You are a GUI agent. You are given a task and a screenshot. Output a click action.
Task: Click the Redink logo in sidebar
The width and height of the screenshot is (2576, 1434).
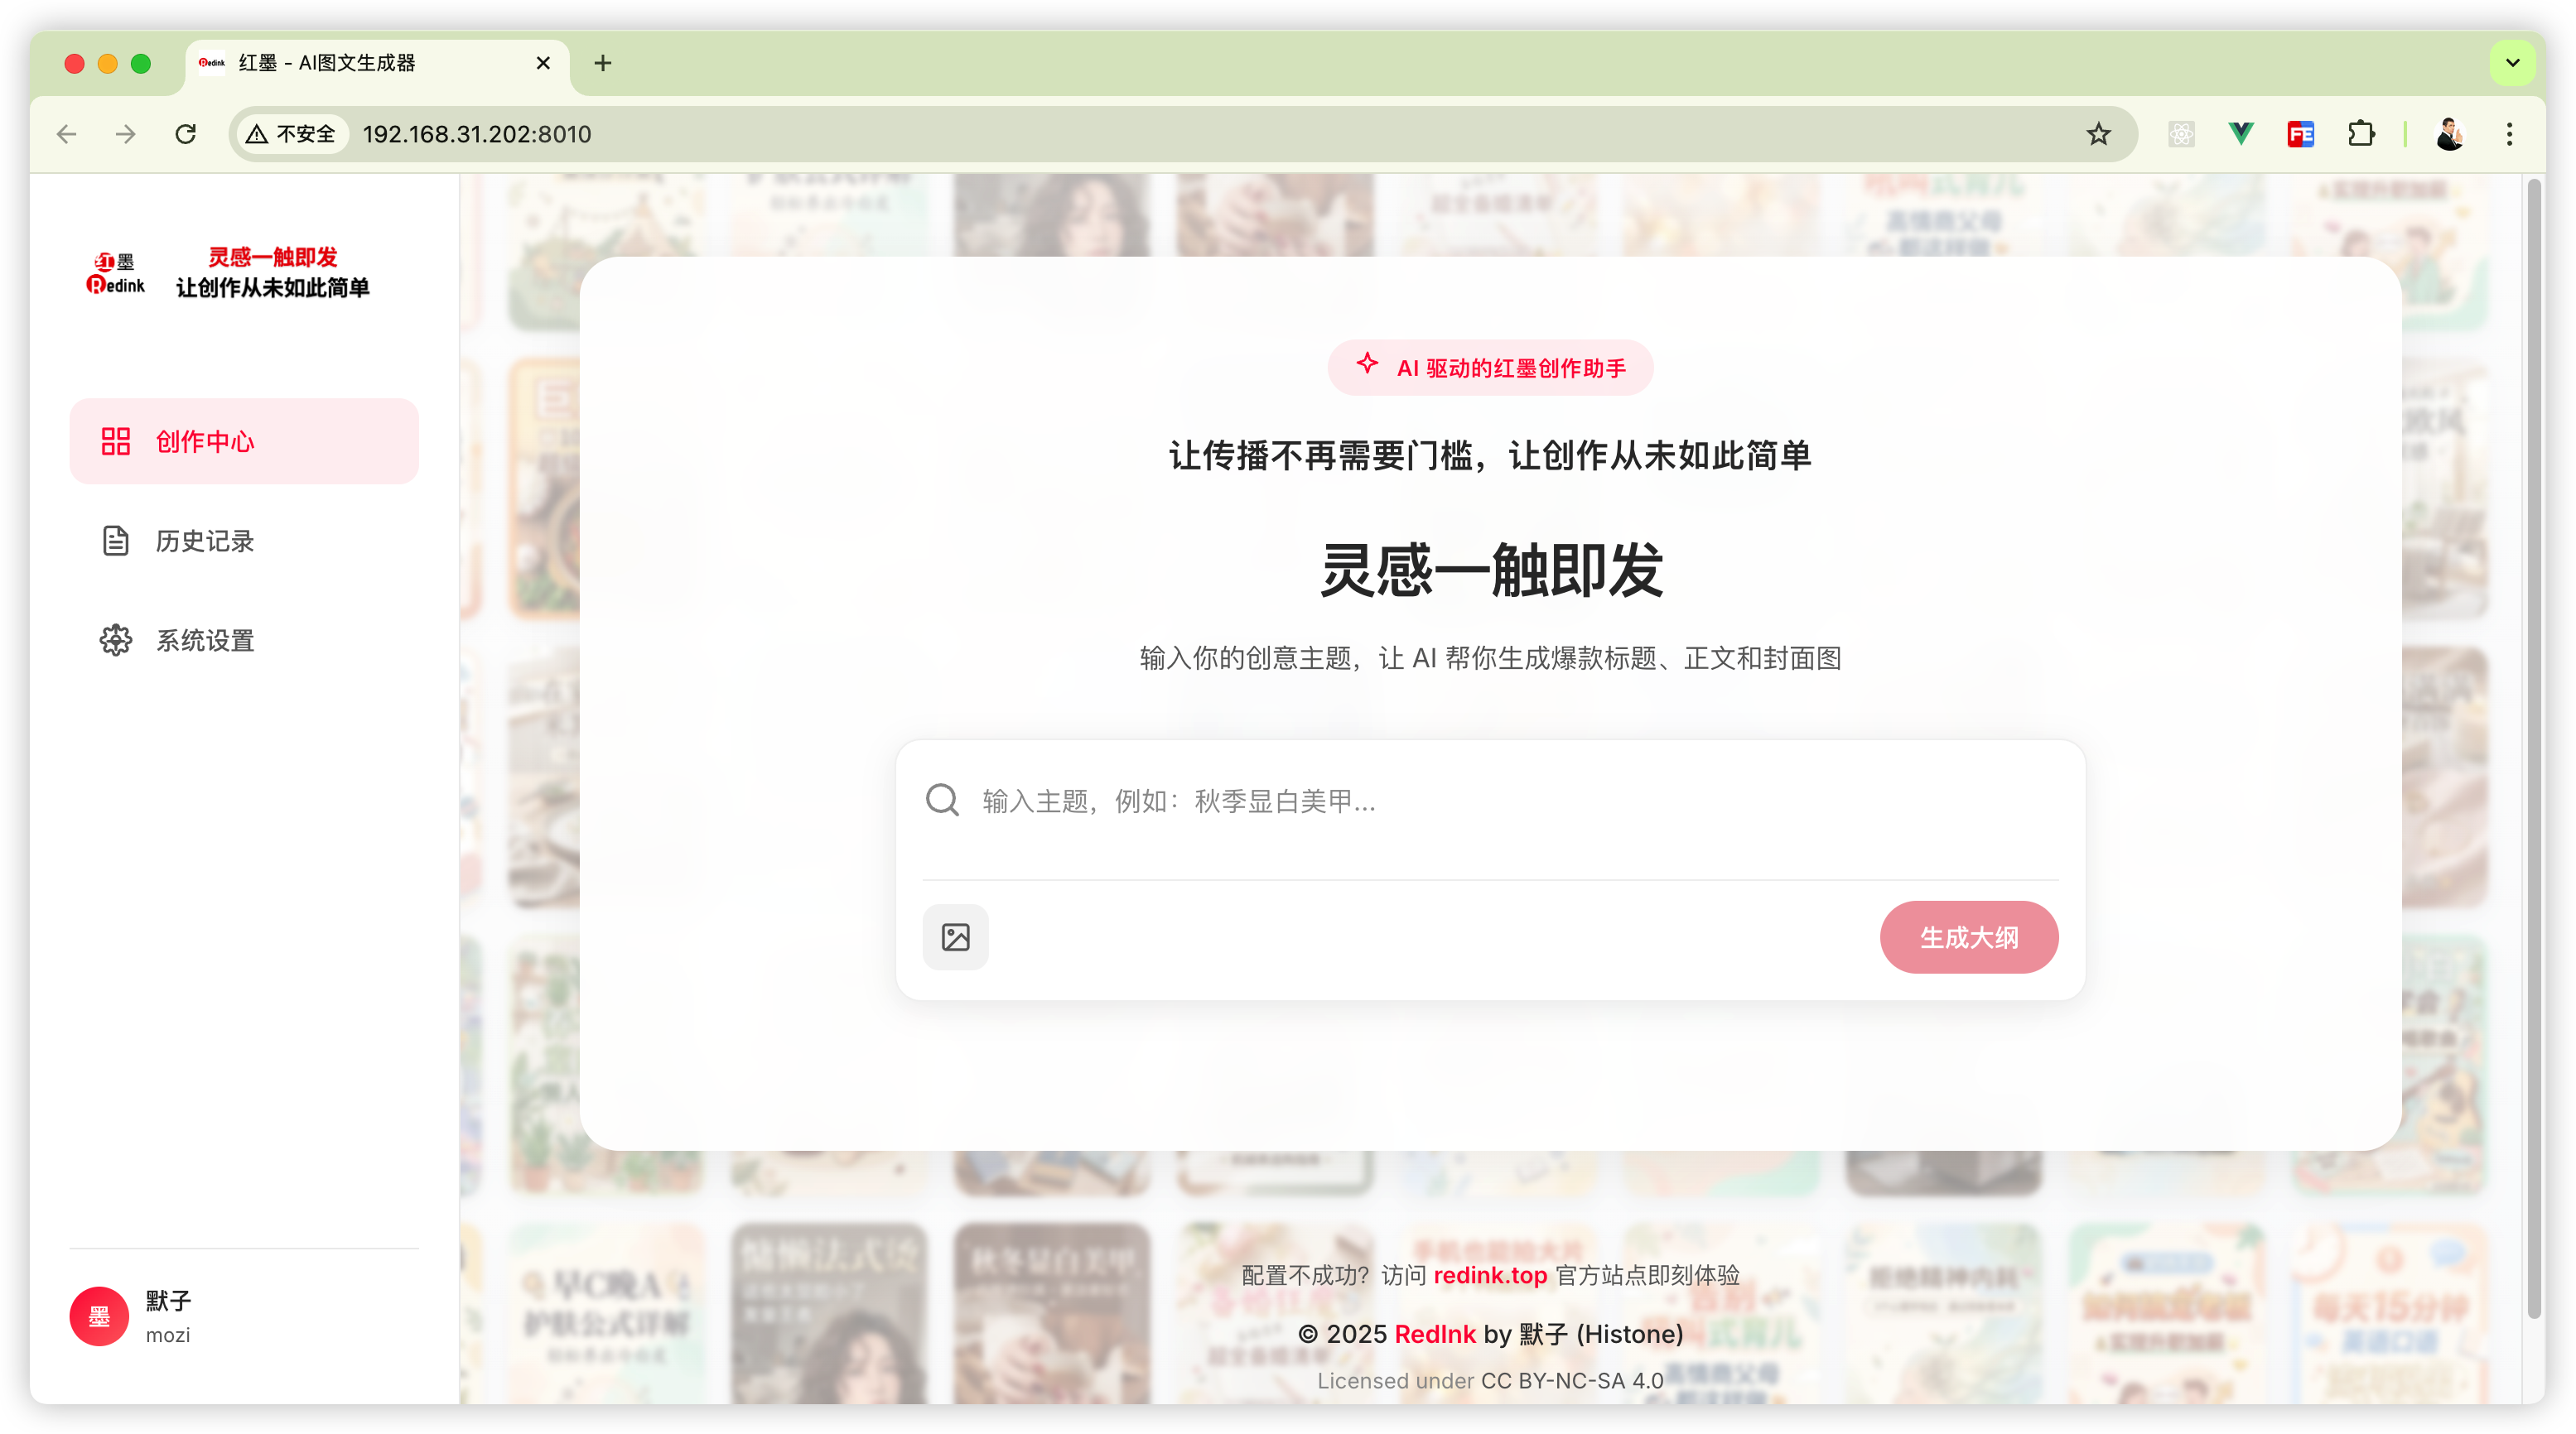point(116,274)
